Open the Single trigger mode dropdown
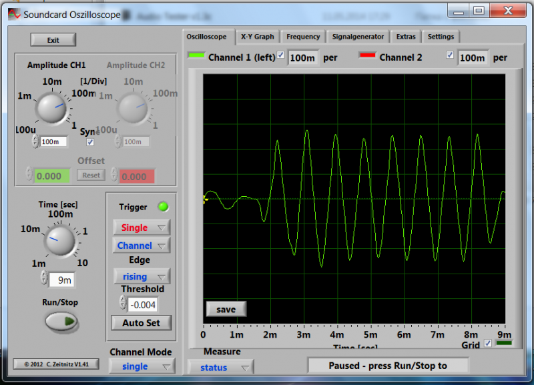This screenshot has height=385, width=534. tap(142, 228)
